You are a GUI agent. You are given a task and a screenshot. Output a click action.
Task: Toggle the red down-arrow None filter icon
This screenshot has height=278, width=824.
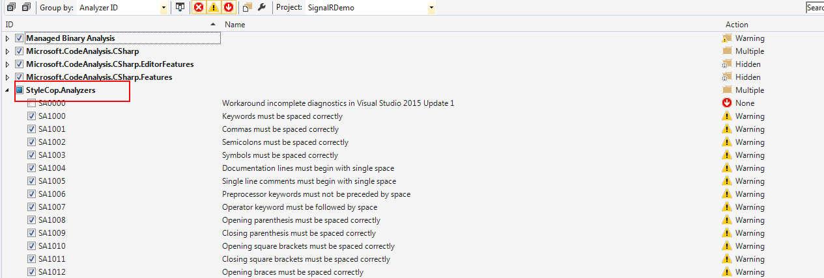[x=228, y=8]
